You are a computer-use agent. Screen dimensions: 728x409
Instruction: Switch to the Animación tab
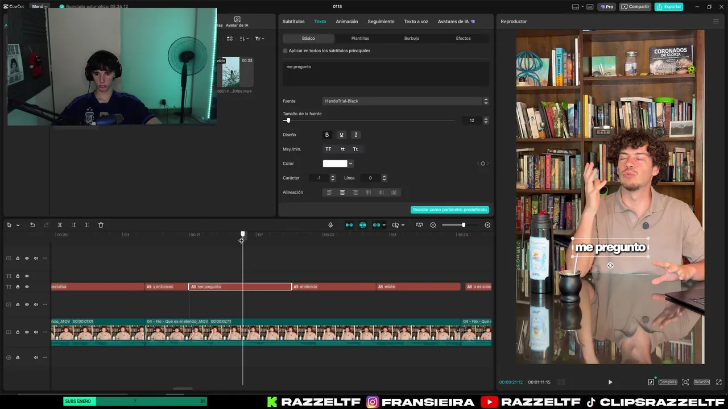(347, 22)
